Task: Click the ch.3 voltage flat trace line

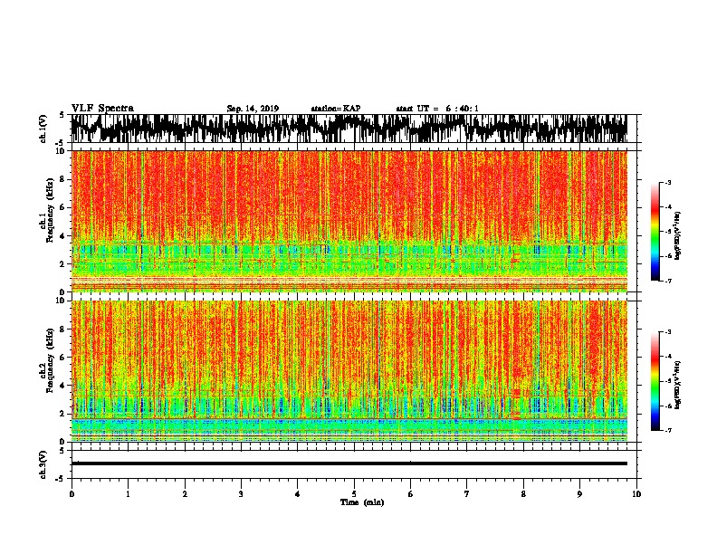Action: [349, 463]
